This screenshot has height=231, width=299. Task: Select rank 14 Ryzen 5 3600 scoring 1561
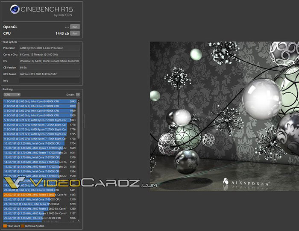[x=40, y=162]
